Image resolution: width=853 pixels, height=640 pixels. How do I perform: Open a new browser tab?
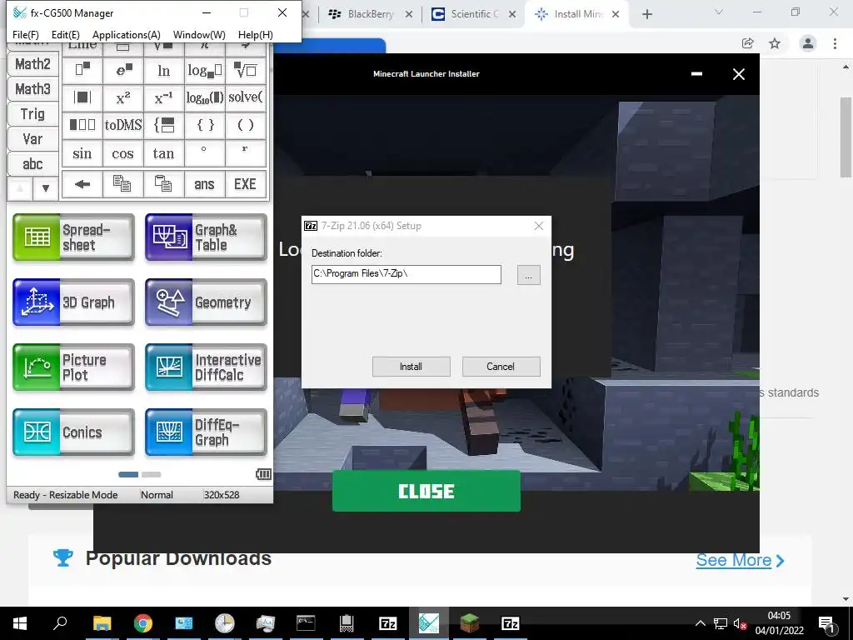(646, 14)
